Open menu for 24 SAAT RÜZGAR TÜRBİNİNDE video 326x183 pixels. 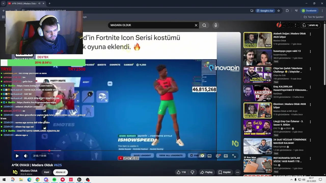click(310, 140)
